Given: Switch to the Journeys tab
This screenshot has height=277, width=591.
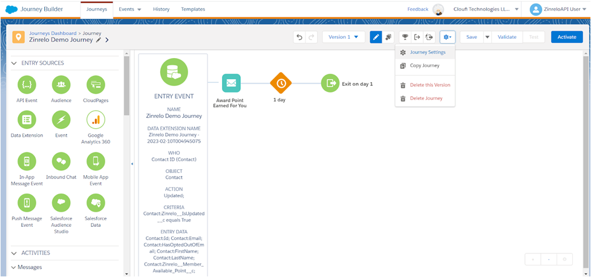Looking at the screenshot, I should [x=97, y=10].
